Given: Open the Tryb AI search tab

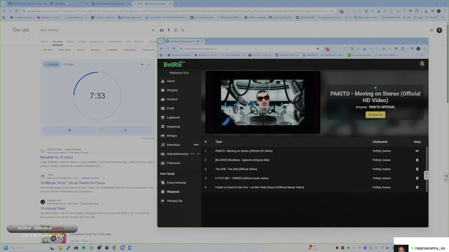Looking at the screenshot, I should (44, 42).
